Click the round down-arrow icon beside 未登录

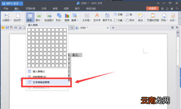[162, 9]
